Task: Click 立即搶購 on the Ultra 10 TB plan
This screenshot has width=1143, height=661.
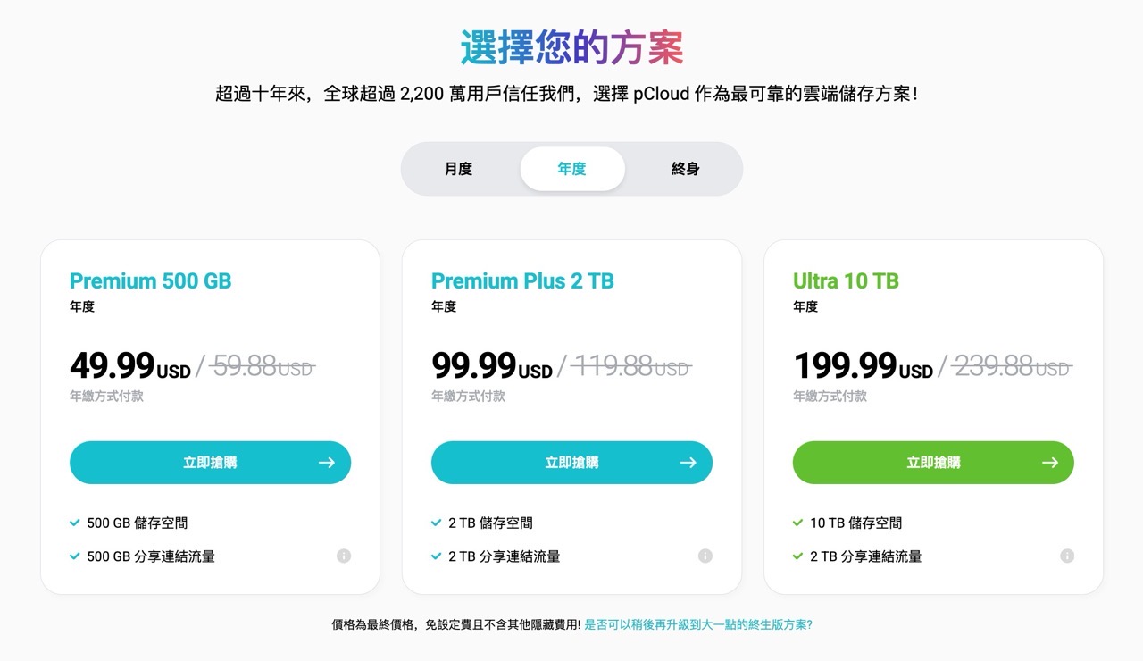Action: [x=933, y=463]
